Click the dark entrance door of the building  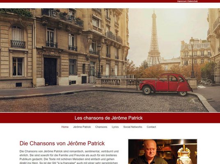click(x=50, y=71)
